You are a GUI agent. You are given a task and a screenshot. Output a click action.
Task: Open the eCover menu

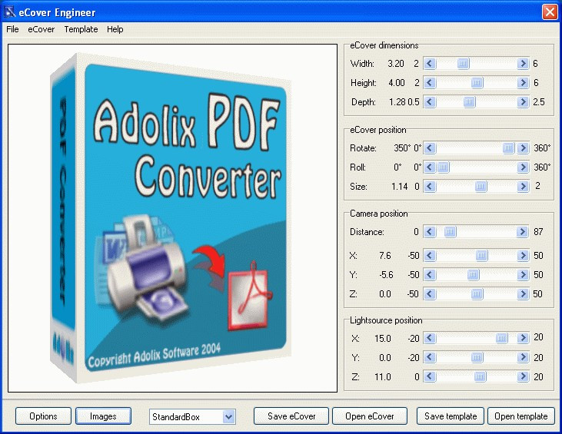click(x=42, y=29)
